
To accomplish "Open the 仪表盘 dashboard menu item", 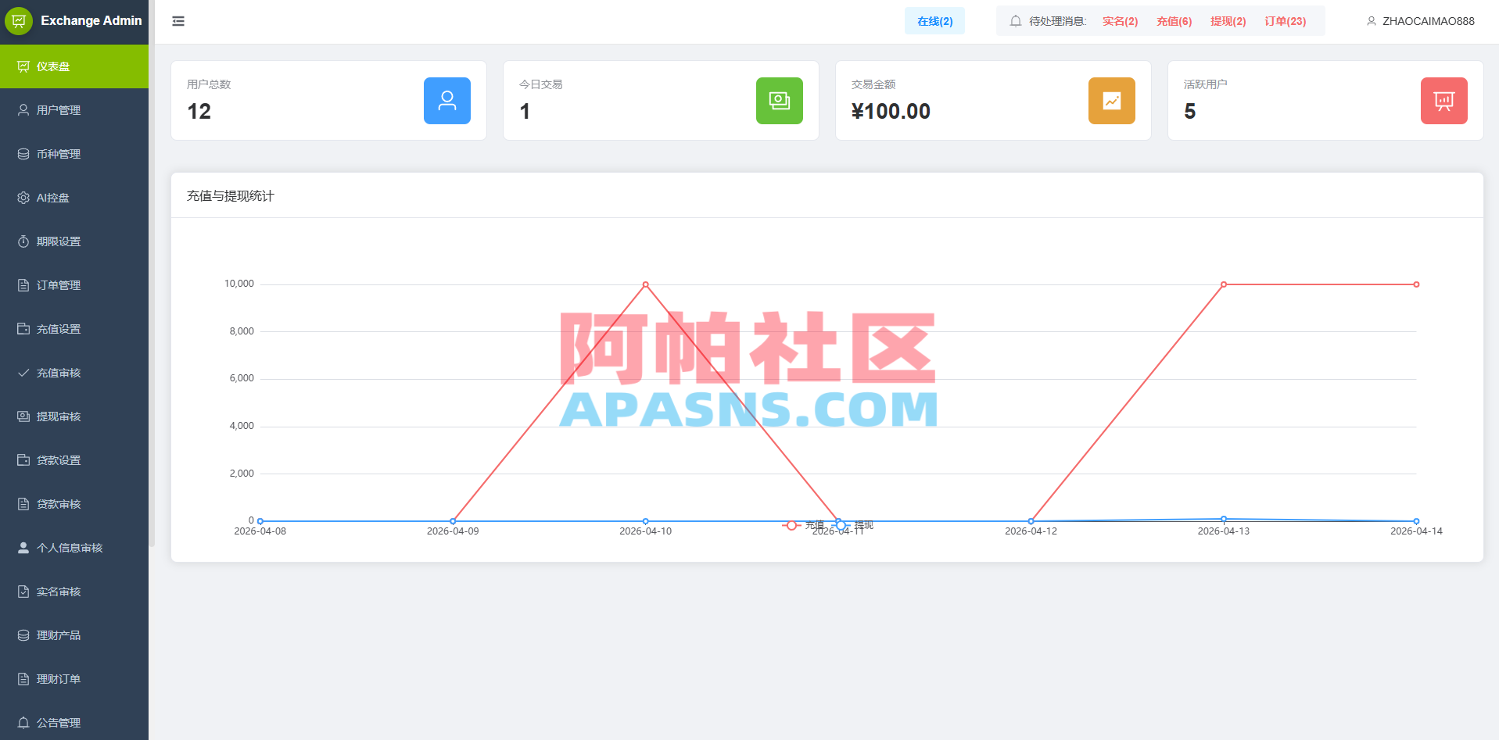I will (74, 66).
